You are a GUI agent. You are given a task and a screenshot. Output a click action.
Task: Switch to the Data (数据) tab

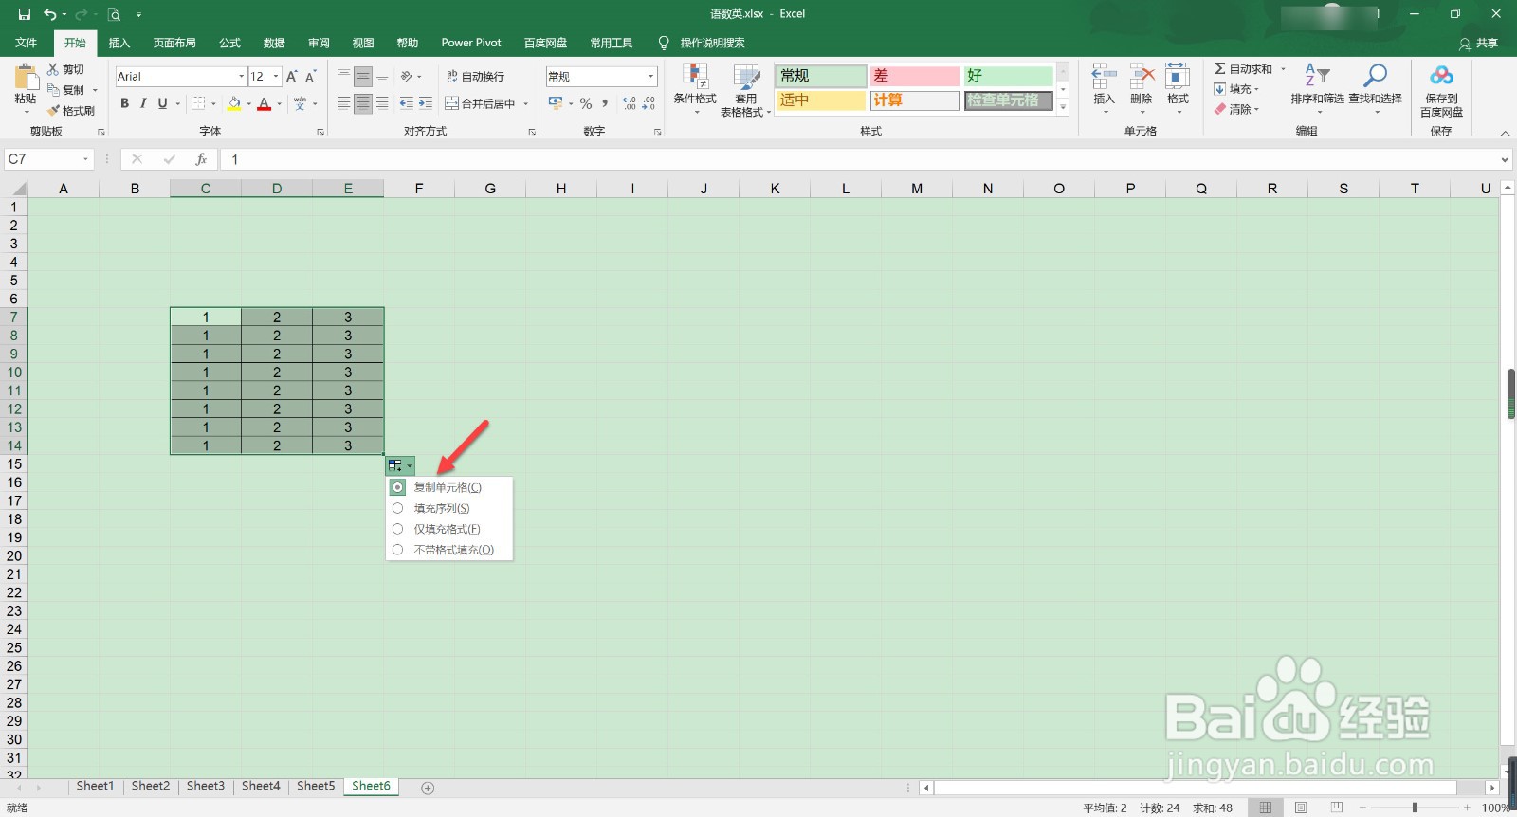(274, 43)
